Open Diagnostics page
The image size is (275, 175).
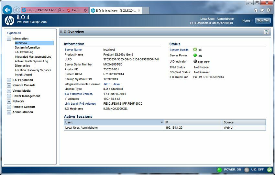tap(22, 66)
